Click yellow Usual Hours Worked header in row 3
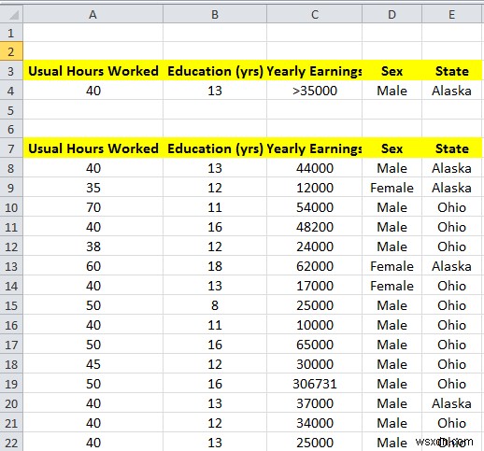This screenshot has height=451, width=484. [93, 71]
